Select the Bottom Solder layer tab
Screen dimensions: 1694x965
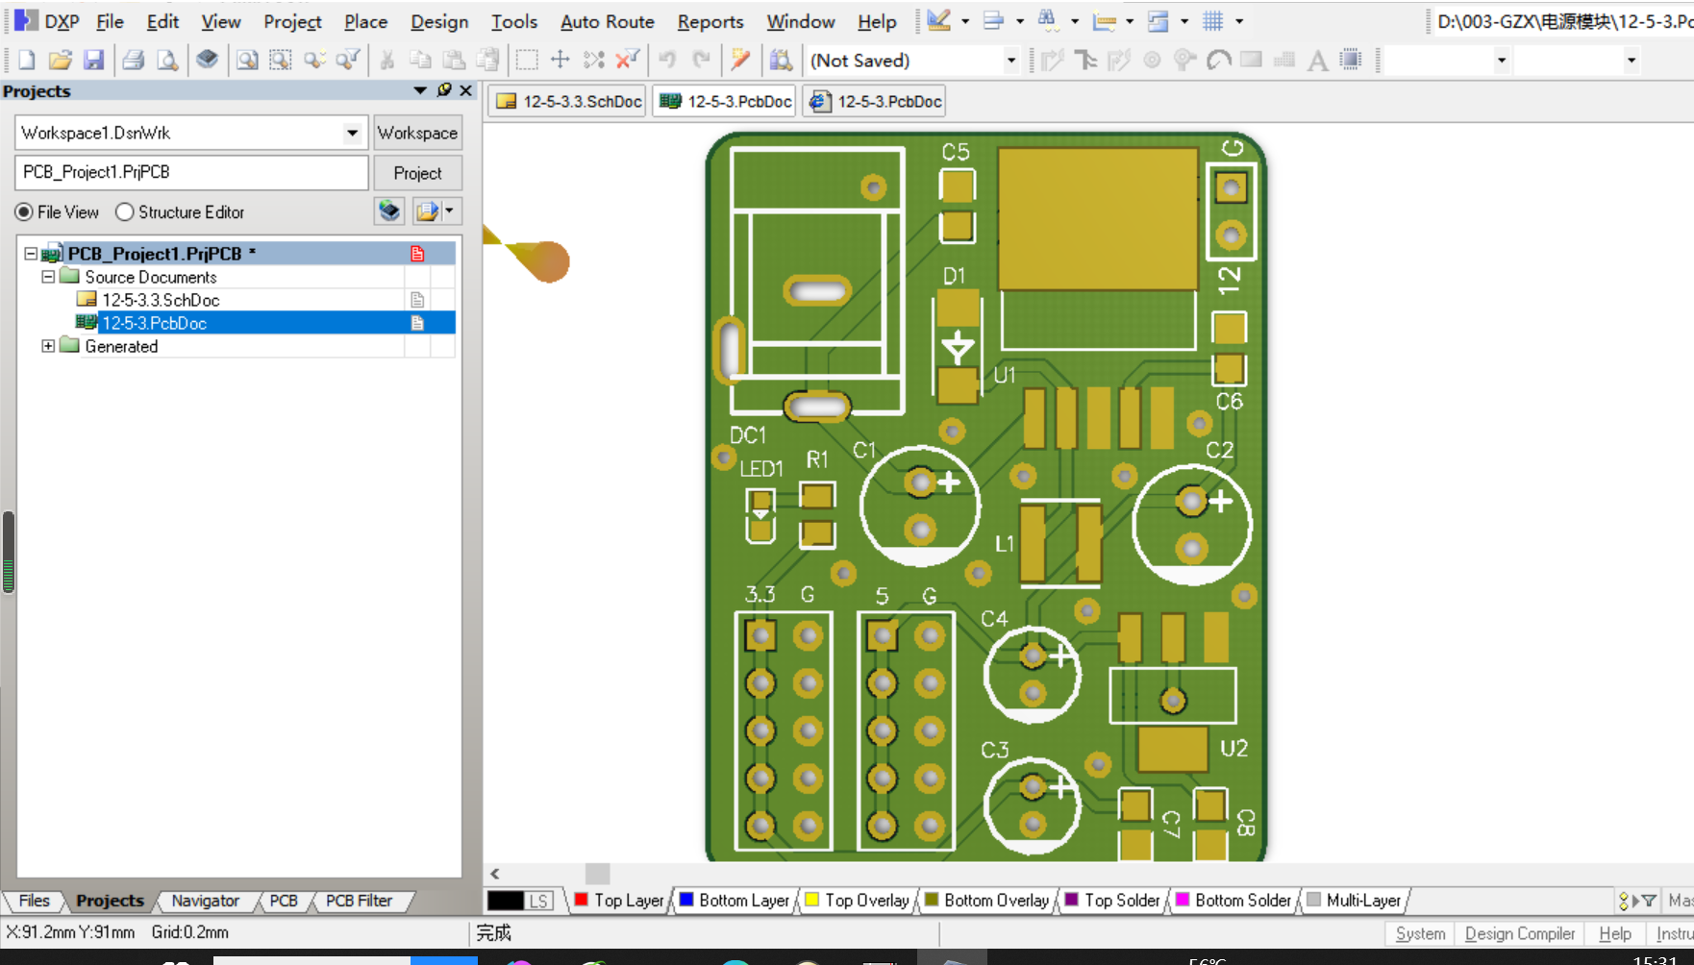(x=1233, y=901)
